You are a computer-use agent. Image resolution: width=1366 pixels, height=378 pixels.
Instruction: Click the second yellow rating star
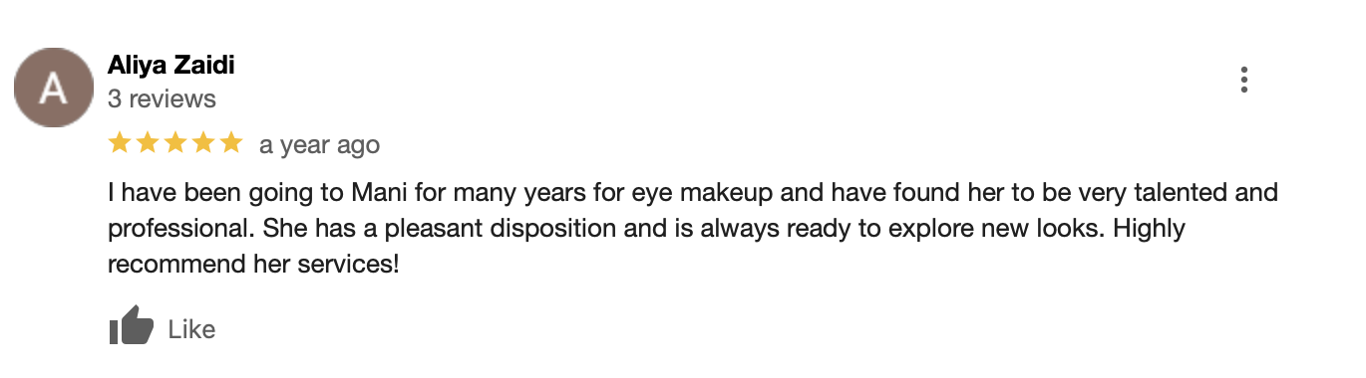(x=148, y=143)
